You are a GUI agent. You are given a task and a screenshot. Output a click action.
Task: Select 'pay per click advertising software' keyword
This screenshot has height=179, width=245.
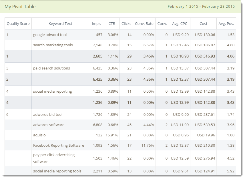click(54, 158)
